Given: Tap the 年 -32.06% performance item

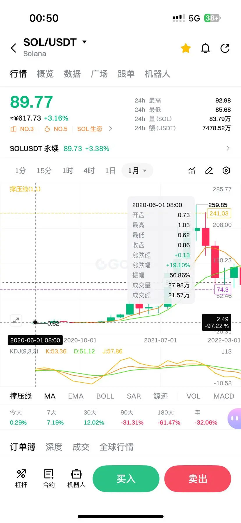Looking at the screenshot, I should (x=206, y=417).
